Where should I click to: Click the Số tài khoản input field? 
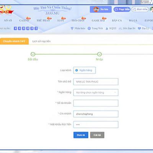(96, 103)
